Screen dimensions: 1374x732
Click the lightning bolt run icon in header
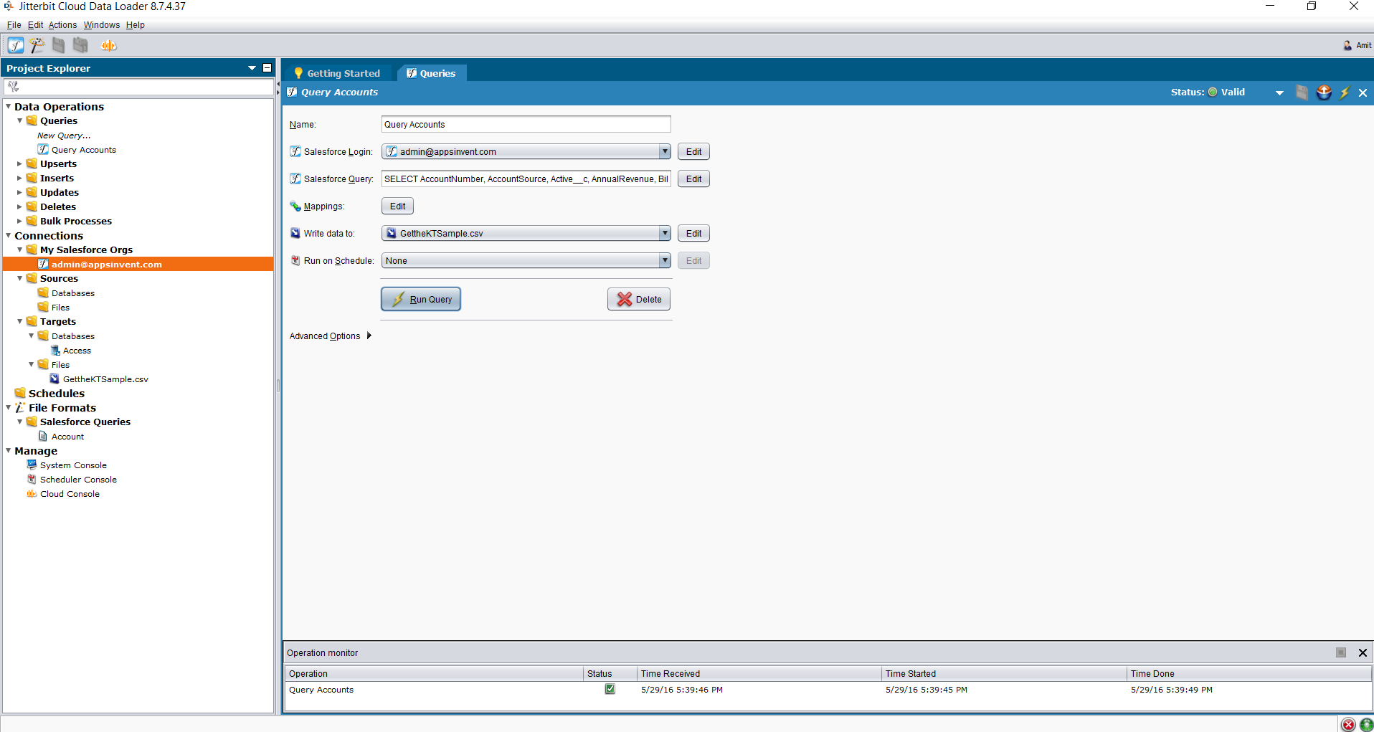click(1345, 92)
